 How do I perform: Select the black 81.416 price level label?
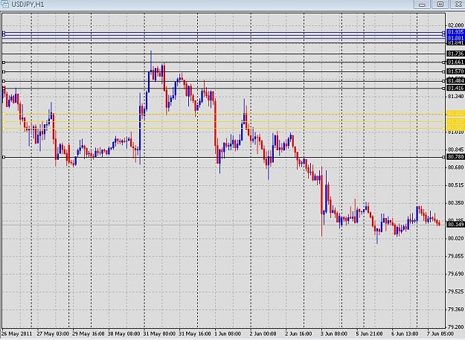[455, 88]
